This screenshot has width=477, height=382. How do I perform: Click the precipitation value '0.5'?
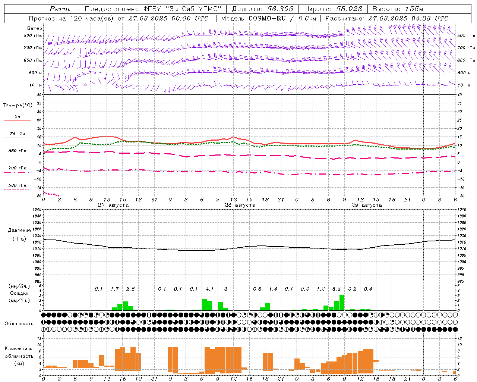point(257,289)
